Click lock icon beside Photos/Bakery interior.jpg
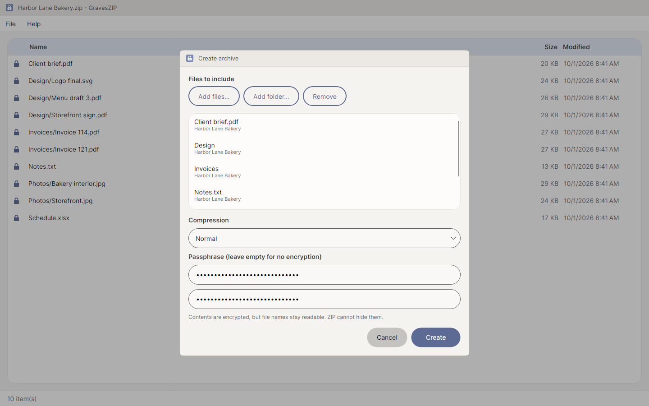This screenshot has width=649, height=406. click(x=16, y=184)
